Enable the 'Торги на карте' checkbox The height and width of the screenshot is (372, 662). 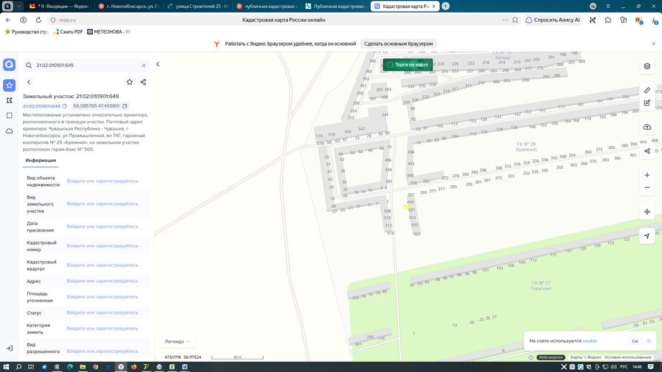(390, 65)
